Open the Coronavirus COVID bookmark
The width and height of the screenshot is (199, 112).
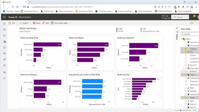click(85, 11)
